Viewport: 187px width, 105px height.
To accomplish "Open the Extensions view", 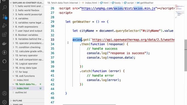I will click(x=5, y=34).
